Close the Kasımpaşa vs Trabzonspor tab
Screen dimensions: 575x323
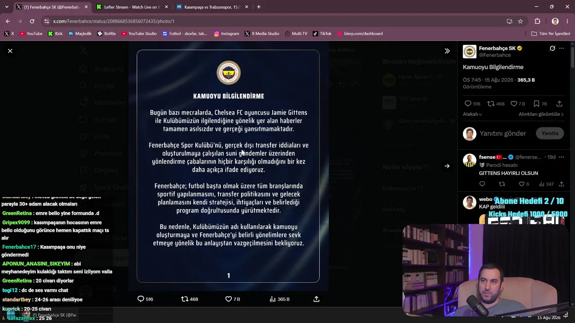tap(248, 7)
